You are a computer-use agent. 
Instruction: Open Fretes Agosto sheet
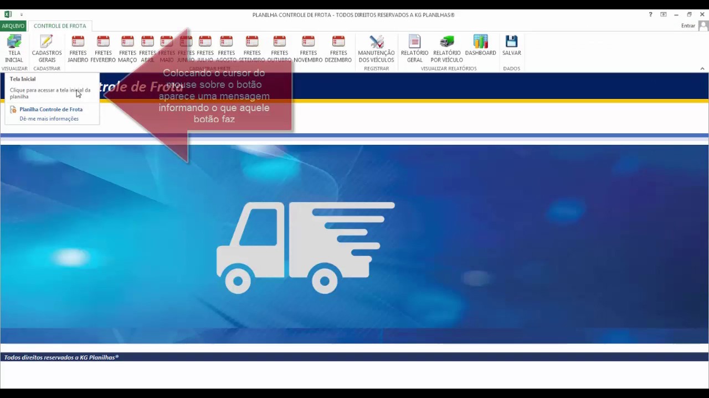pyautogui.click(x=226, y=49)
